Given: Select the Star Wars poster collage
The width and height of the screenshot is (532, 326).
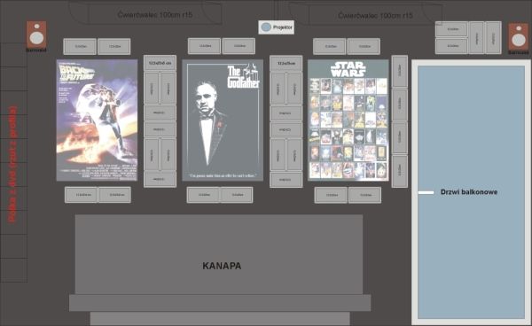Looking at the screenshot, I should [x=348, y=120].
